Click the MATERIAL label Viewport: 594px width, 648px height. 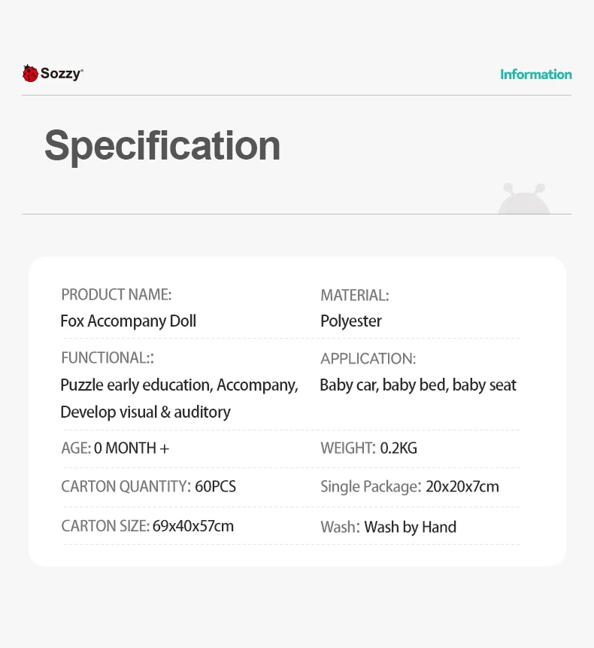[x=355, y=295]
